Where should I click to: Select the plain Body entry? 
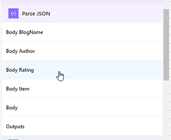click(82, 107)
